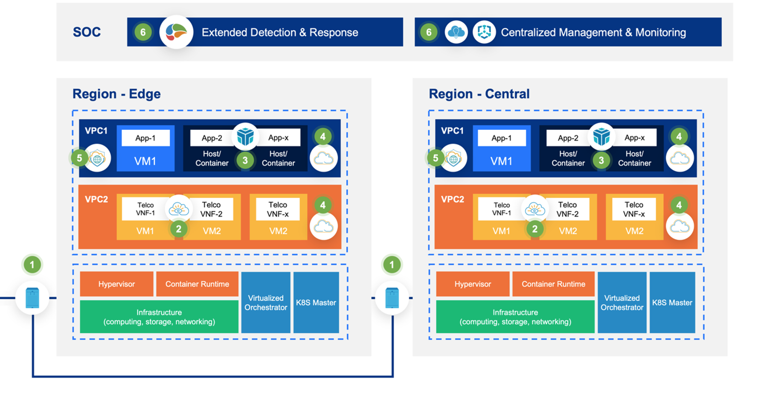The image size is (784, 402).
Task: Click the shield icon beside Centralized Management label
Action: pos(484,32)
